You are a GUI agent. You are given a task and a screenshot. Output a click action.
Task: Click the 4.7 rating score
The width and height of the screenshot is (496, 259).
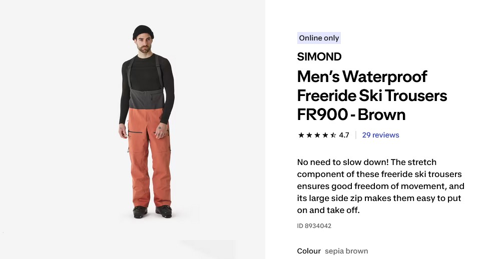pyautogui.click(x=344, y=135)
